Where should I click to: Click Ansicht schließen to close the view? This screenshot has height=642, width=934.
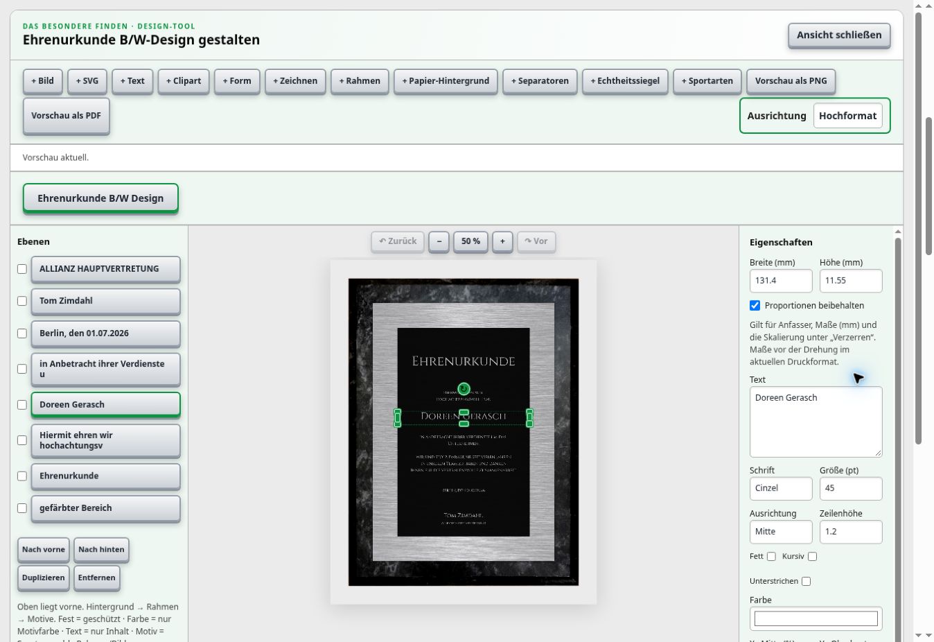(839, 35)
